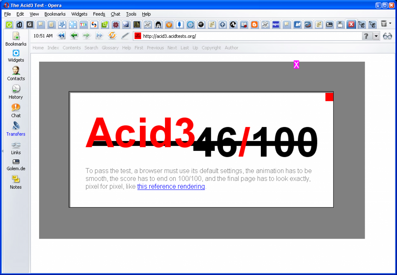Switch to the open book tab
Screen dimensions: 397x275
(x=244, y=25)
